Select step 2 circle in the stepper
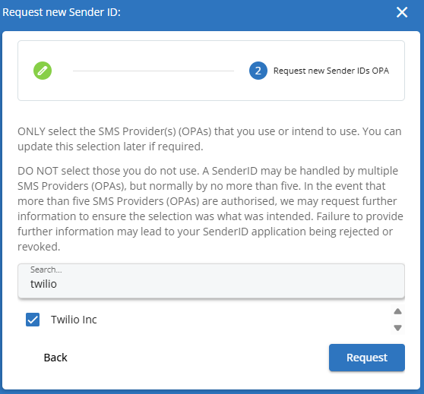424x394 pixels. pos(258,71)
